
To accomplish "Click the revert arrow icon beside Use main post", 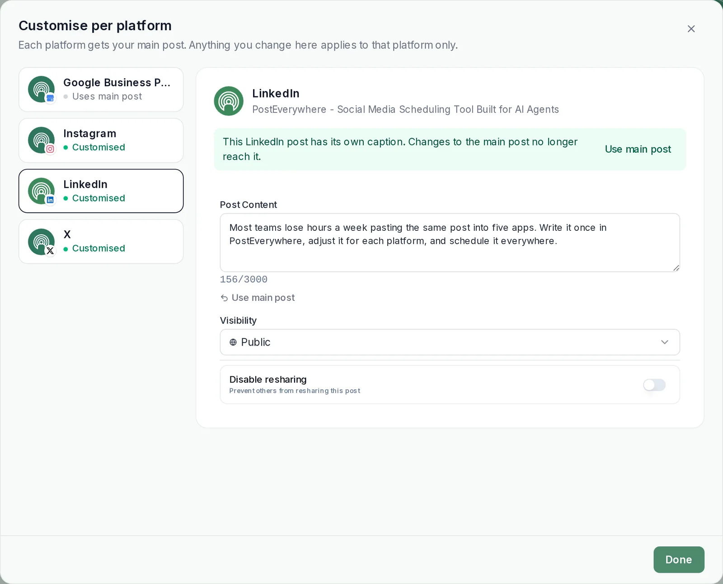I will pyautogui.click(x=224, y=298).
